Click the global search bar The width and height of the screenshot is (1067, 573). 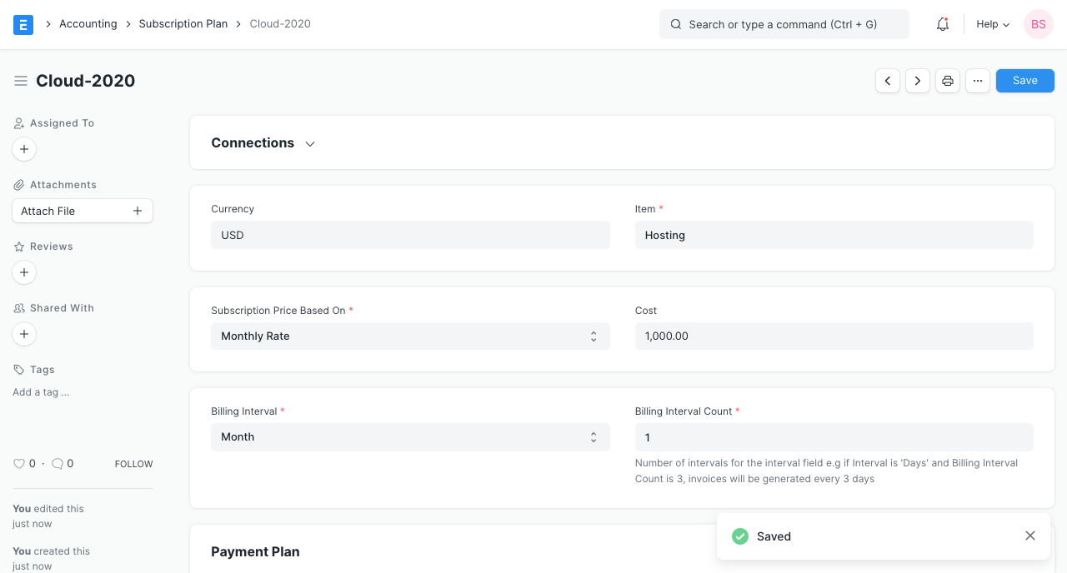click(784, 24)
